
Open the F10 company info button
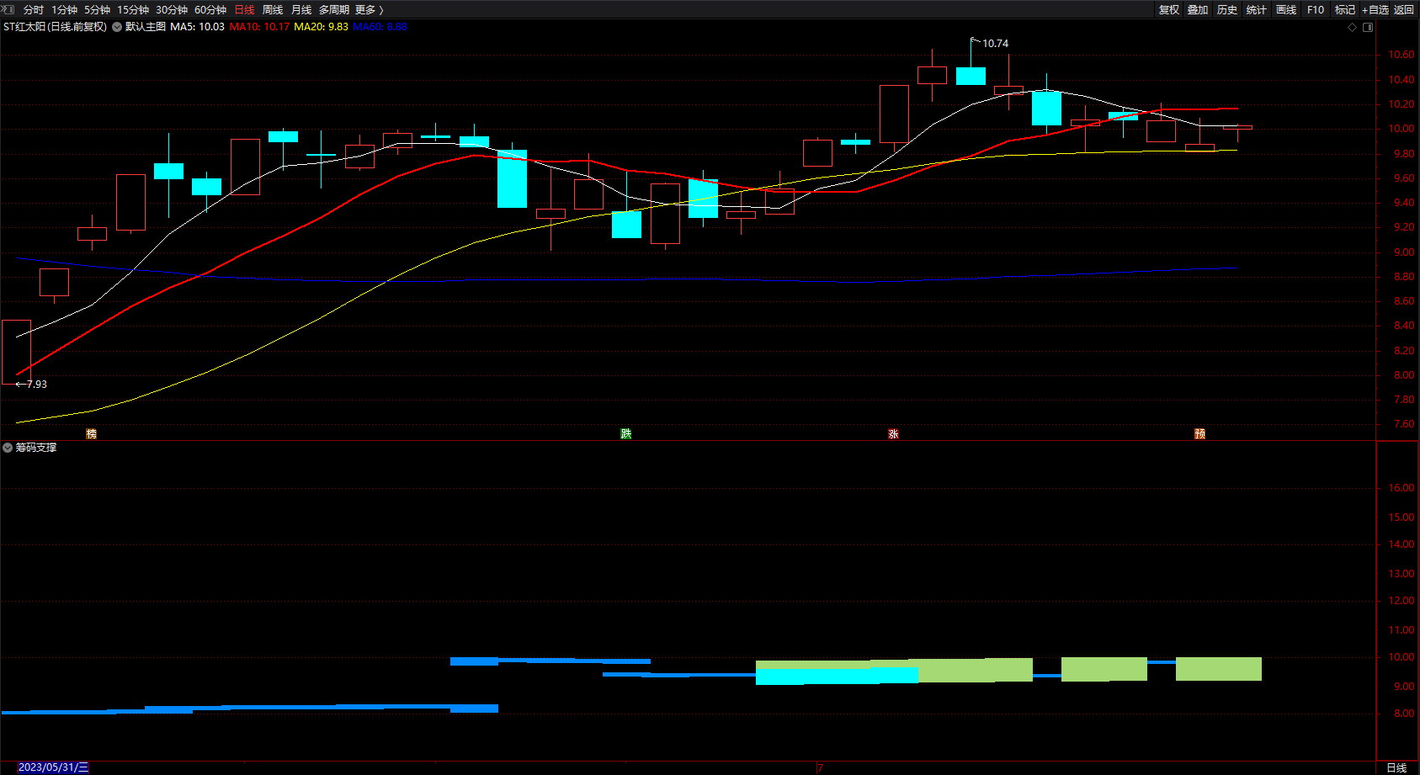(x=1316, y=10)
